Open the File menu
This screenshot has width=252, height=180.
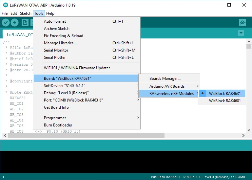[x=5, y=13]
